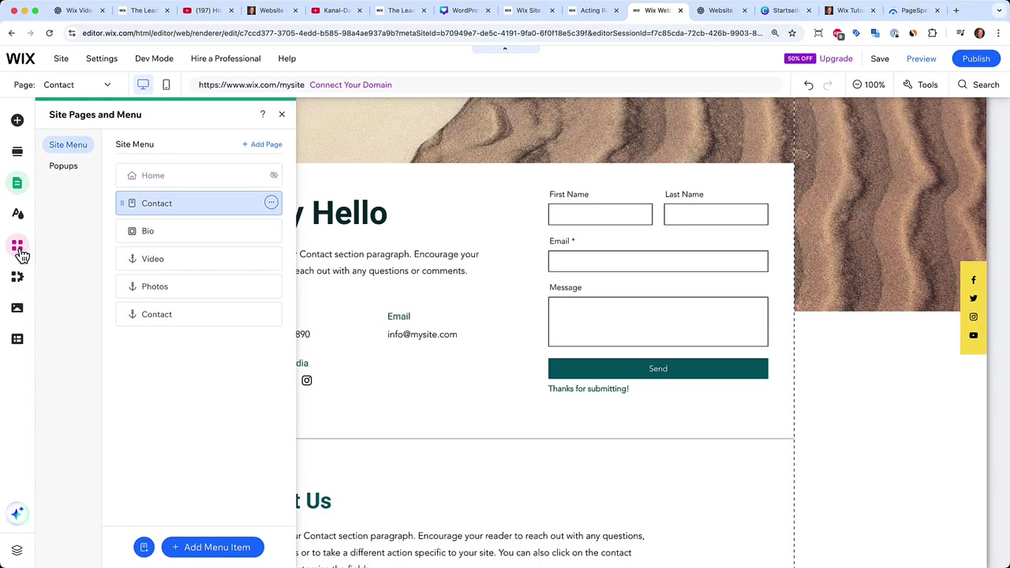
Task: Open the My Business puzzle icon
Action: (x=17, y=277)
